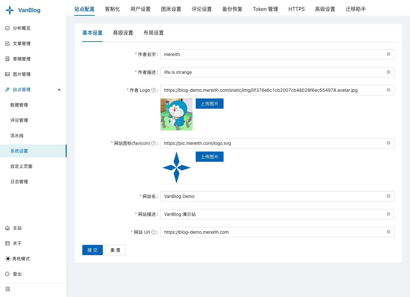Collapse the sidebar with the fold icon

coord(8,289)
